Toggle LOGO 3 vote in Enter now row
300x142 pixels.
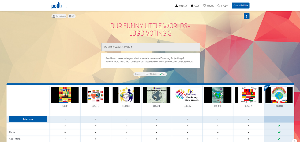tap(126, 119)
